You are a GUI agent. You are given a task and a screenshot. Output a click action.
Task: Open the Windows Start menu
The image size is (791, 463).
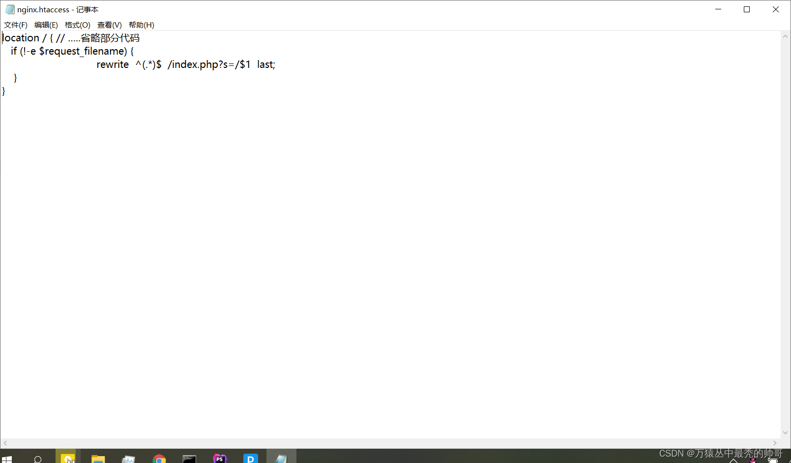[x=7, y=460]
